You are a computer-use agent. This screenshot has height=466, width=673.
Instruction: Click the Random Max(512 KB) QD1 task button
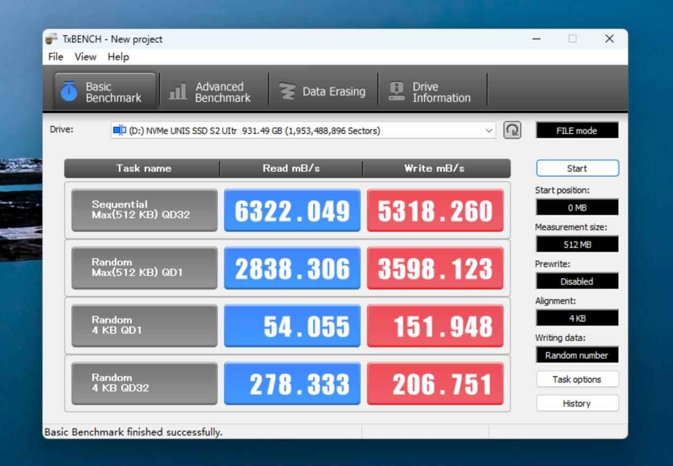pos(144,268)
